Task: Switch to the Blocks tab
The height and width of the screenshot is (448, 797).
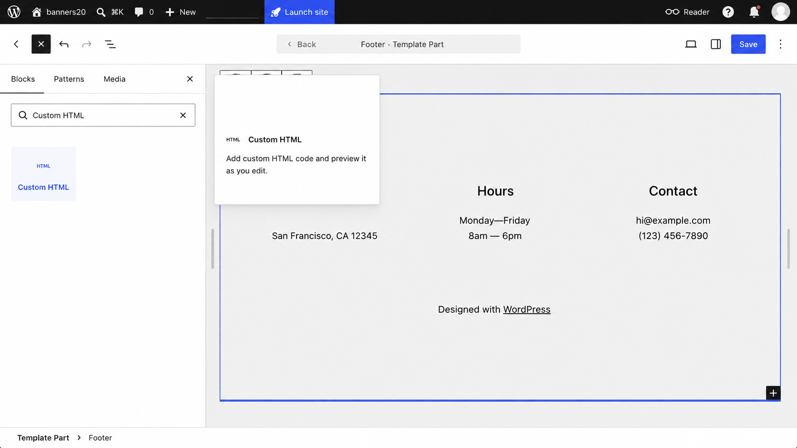Action: point(23,79)
